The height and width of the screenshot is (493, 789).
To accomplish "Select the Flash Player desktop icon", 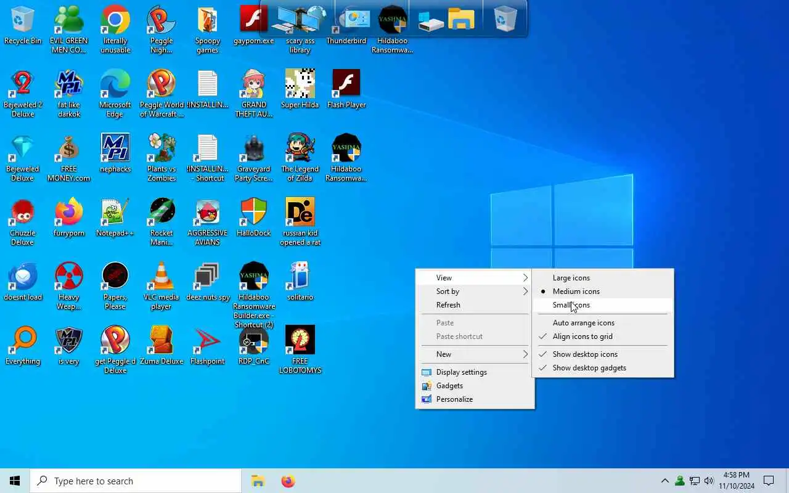I will pos(346,89).
